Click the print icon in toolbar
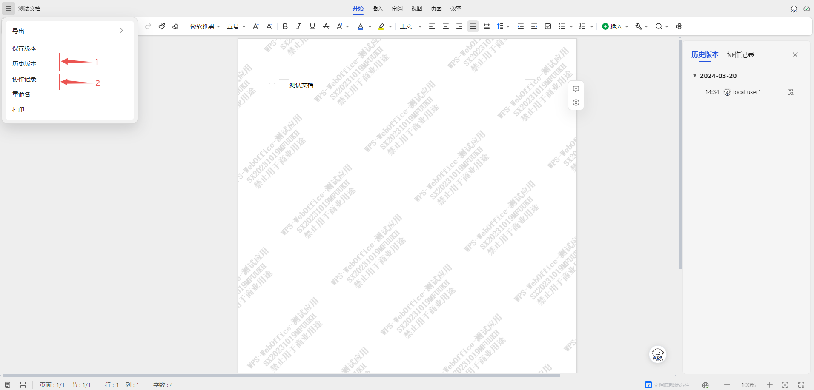 click(x=679, y=26)
